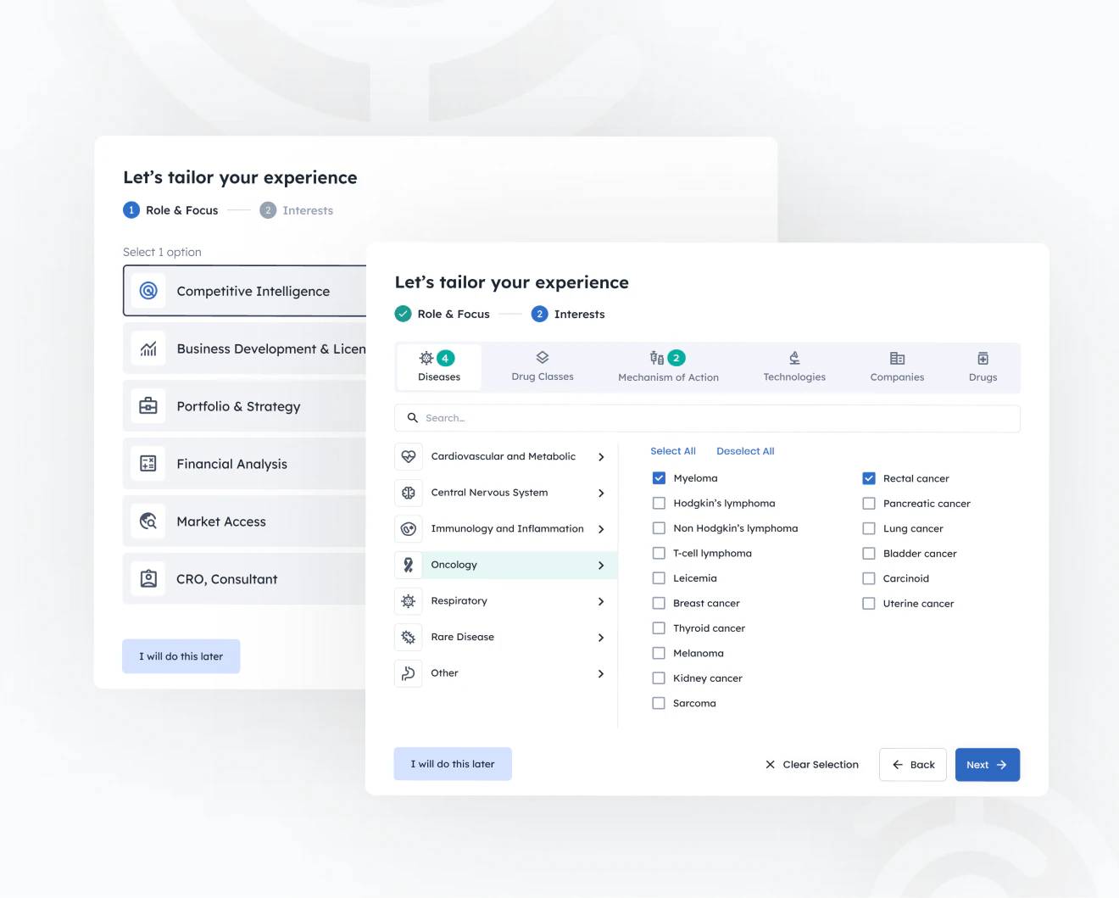Click the Next button
Screen dimensions: 1119x898
click(988, 765)
